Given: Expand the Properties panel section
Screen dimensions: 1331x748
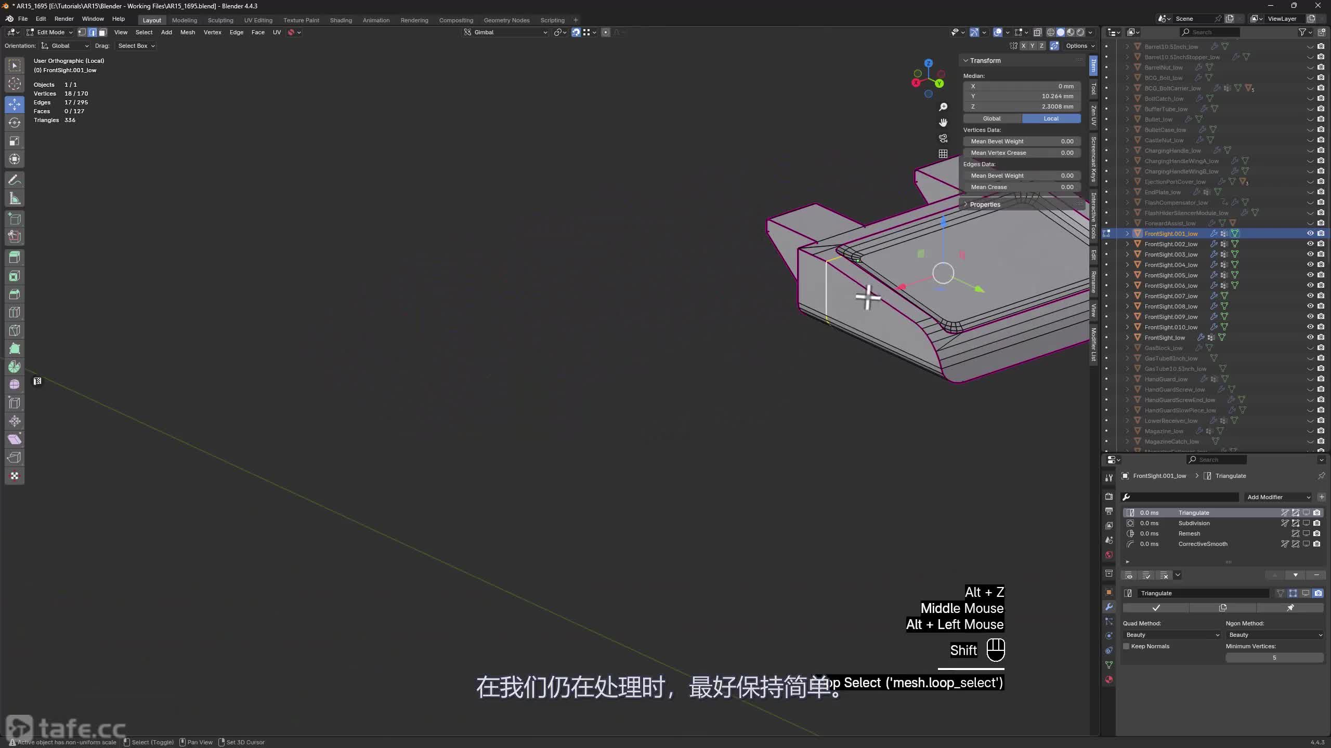Looking at the screenshot, I should coord(984,205).
